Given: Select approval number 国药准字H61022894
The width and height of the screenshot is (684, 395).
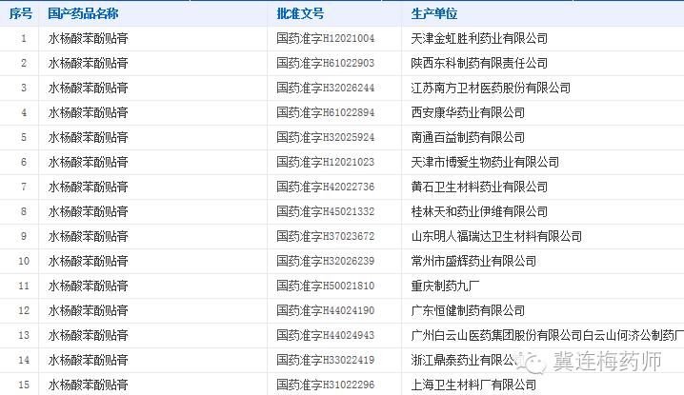Looking at the screenshot, I should click(x=326, y=112).
